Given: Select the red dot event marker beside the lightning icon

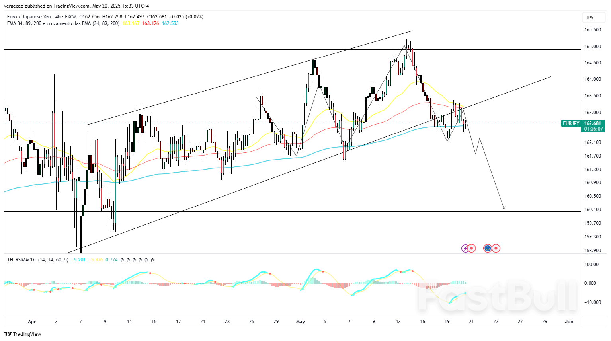Looking at the screenshot, I should point(472,248).
